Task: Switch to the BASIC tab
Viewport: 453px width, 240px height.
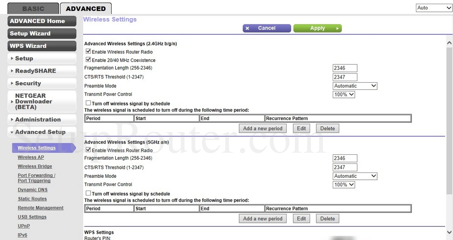Action: [x=33, y=8]
